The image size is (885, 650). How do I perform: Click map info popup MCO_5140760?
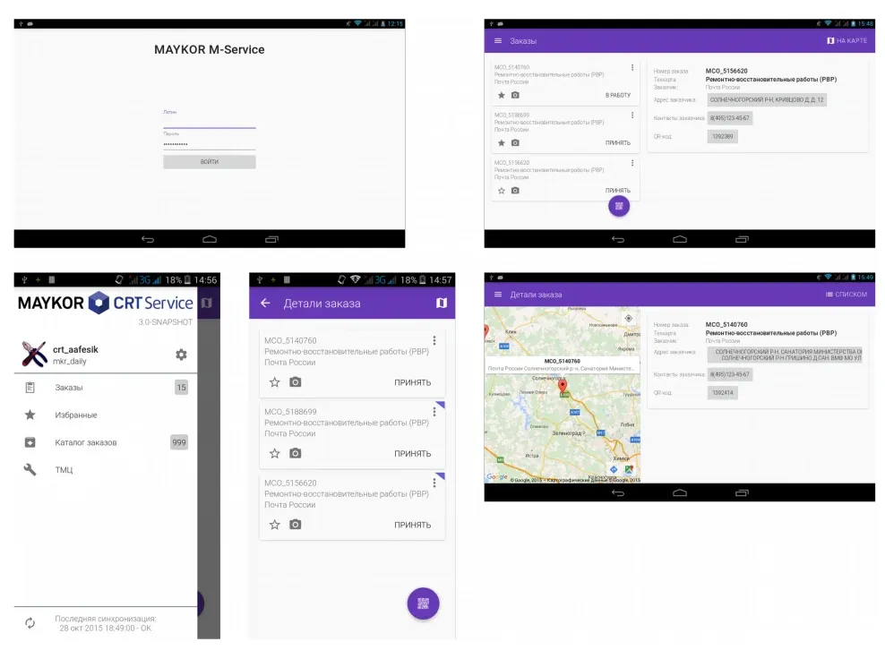click(x=563, y=364)
